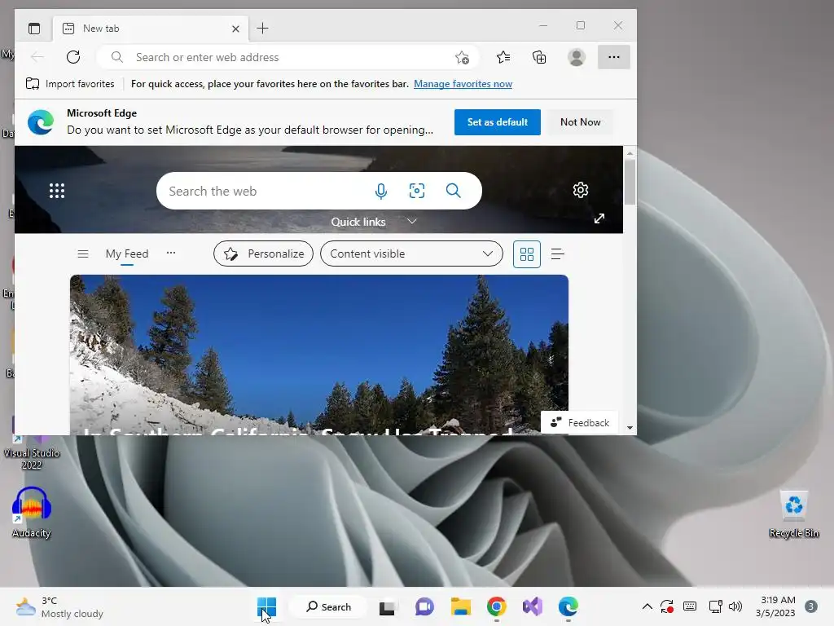Open a new tab with plus button
Screen dimensions: 834x626
pos(262,29)
